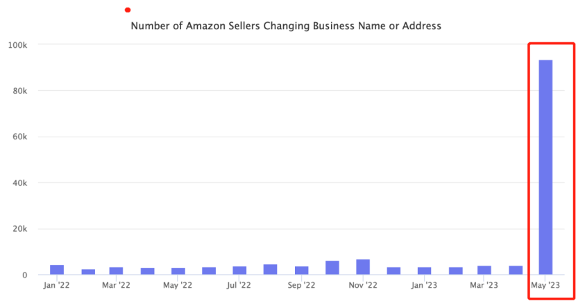Select the bar between Jul '22 and Sep '22

270,269
